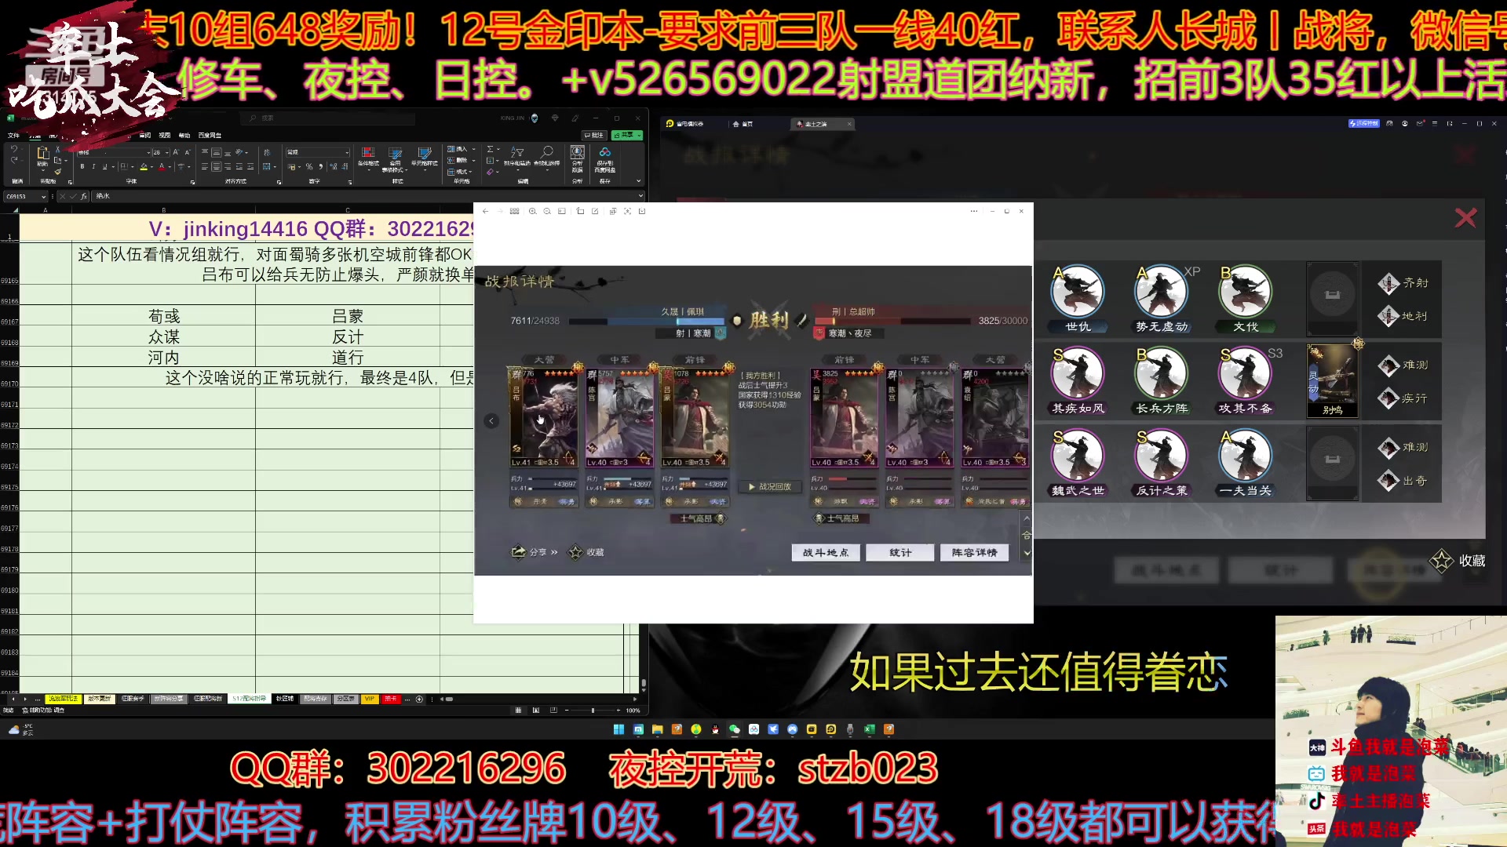
Task: Click the Paste clipboard icon in Excel
Action: [42, 153]
